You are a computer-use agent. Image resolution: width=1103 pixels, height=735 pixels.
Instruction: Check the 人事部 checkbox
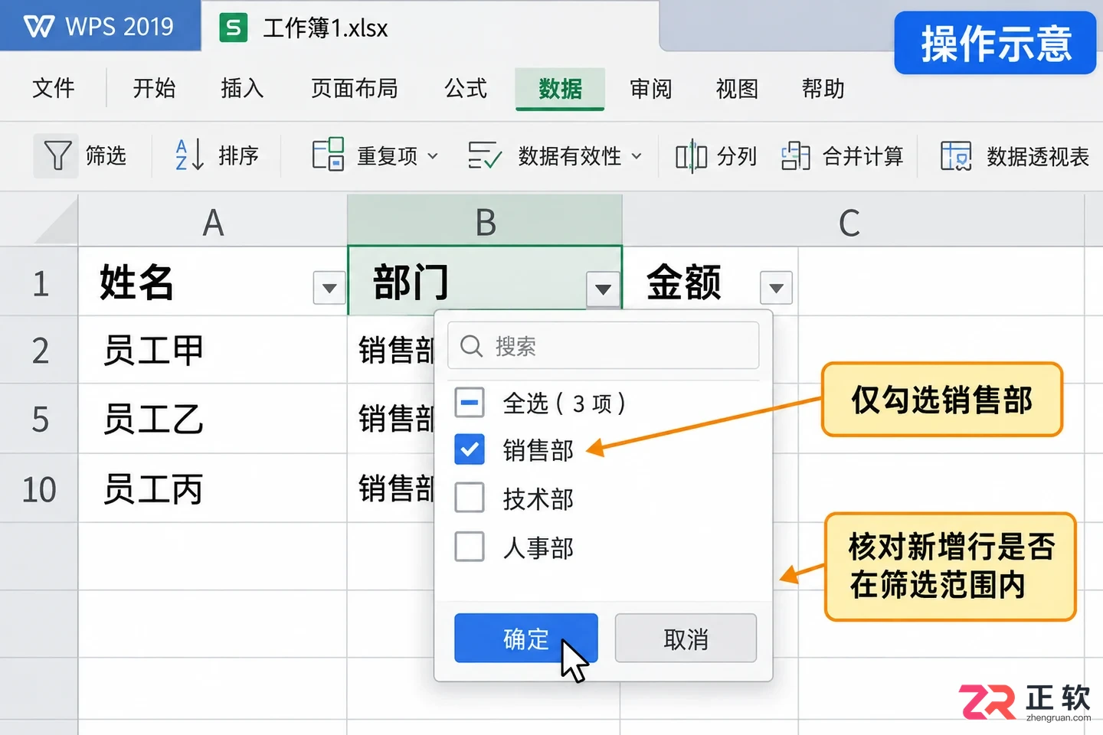pos(470,547)
